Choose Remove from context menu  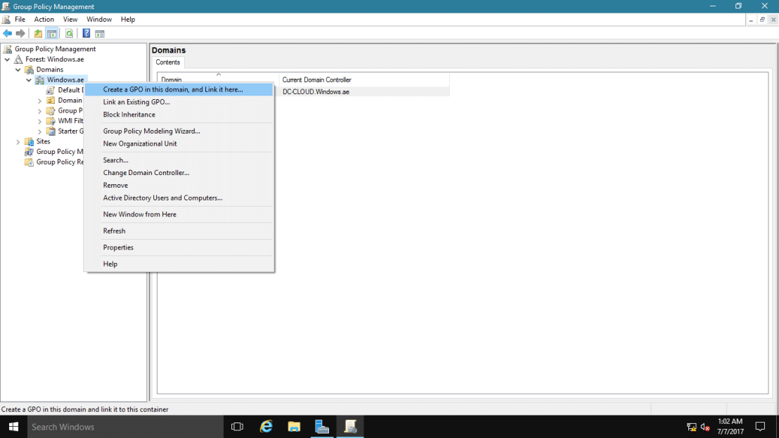(179, 185)
